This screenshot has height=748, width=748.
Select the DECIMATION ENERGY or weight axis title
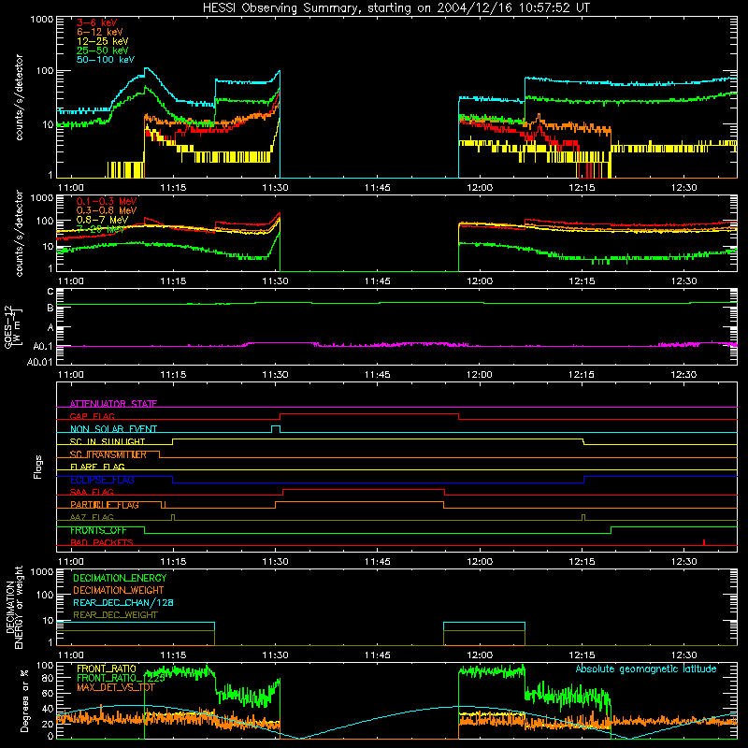14,607
